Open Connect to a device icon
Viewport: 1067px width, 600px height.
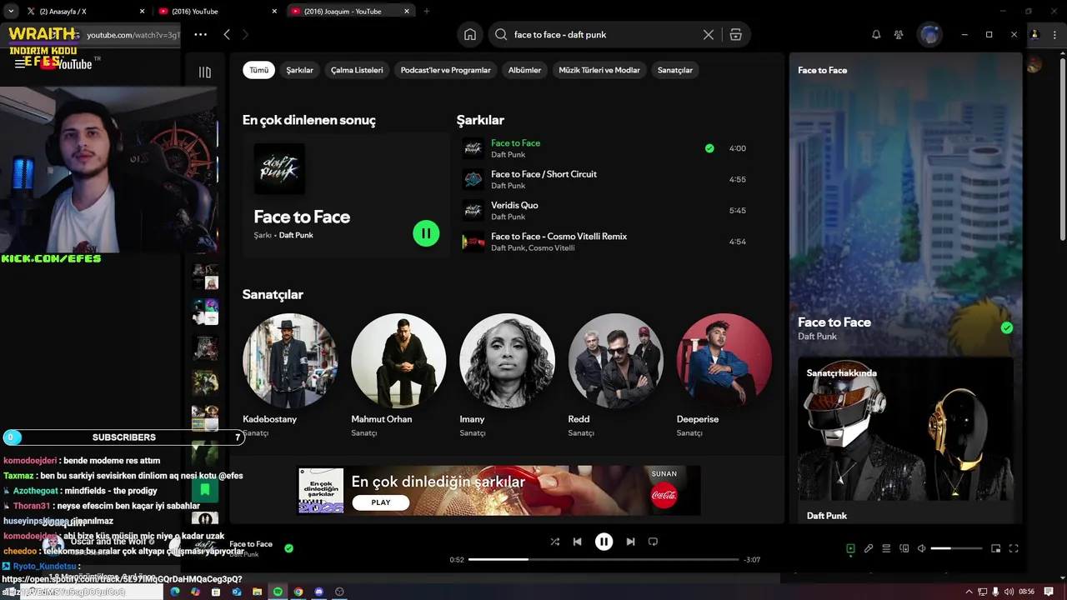(x=904, y=548)
